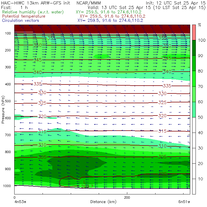Click the "HAIC-HIWC 13km ARW-GFS init" title
This screenshot has height=207, width=207.
[x=36, y=3]
